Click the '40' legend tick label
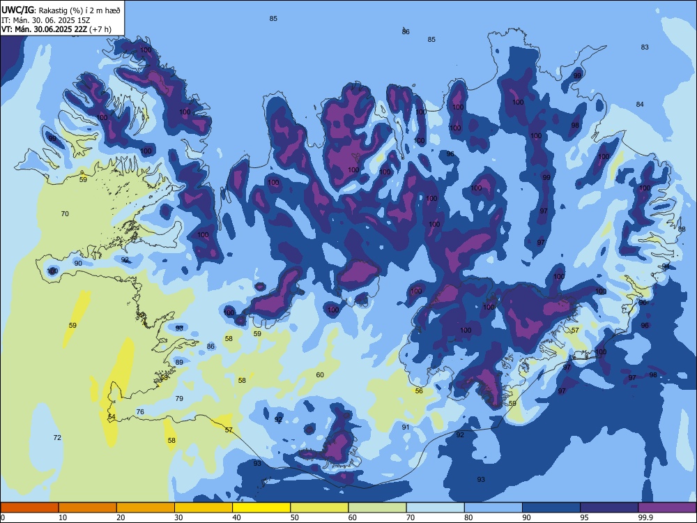This screenshot has height=523, width=697. click(236, 517)
